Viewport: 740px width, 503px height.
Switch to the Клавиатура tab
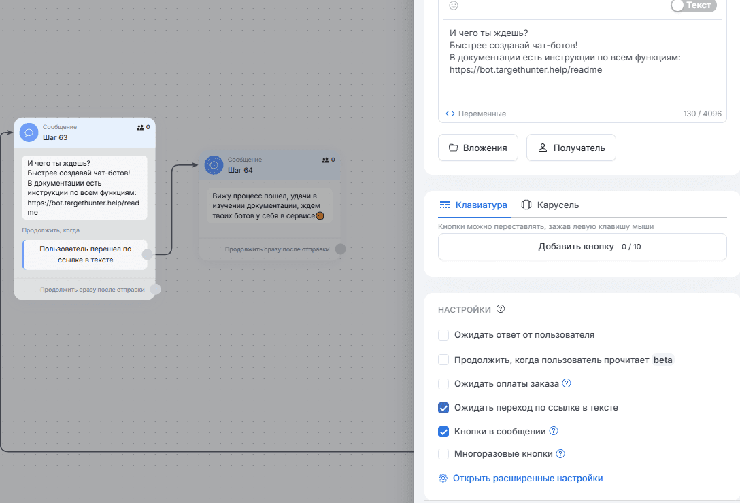(474, 205)
